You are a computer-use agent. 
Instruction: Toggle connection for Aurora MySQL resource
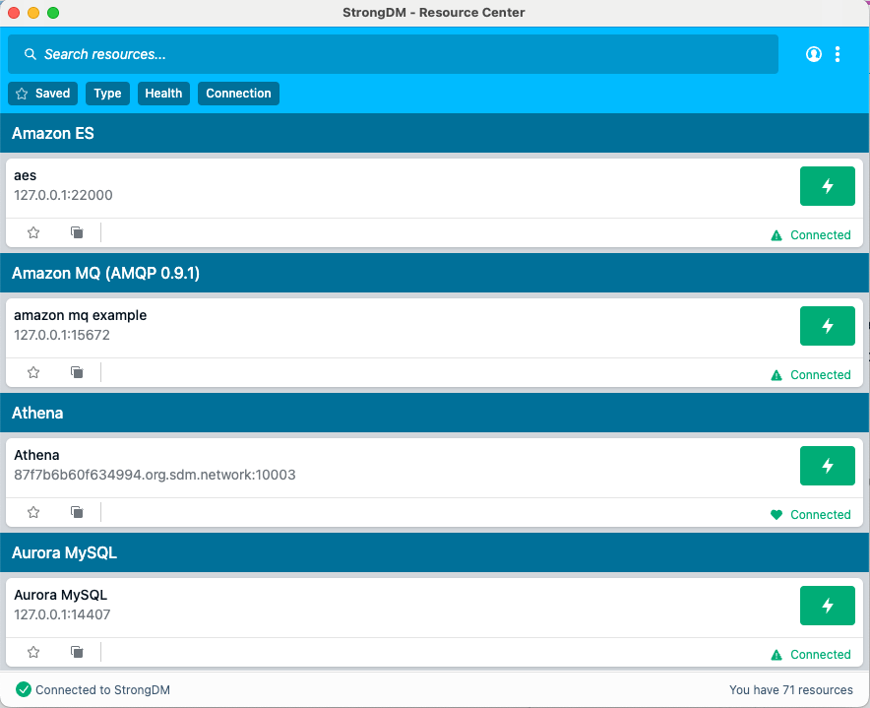tap(828, 606)
